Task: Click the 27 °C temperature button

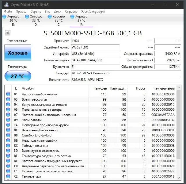Action: 18,76
